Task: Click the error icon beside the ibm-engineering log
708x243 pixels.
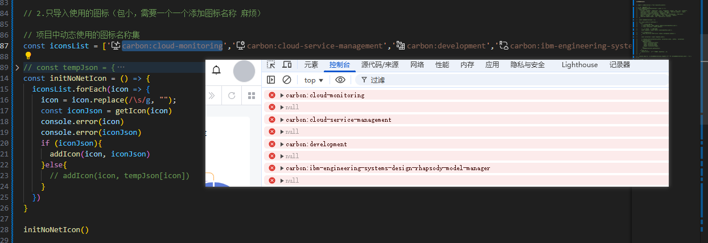Action: [x=272, y=168]
